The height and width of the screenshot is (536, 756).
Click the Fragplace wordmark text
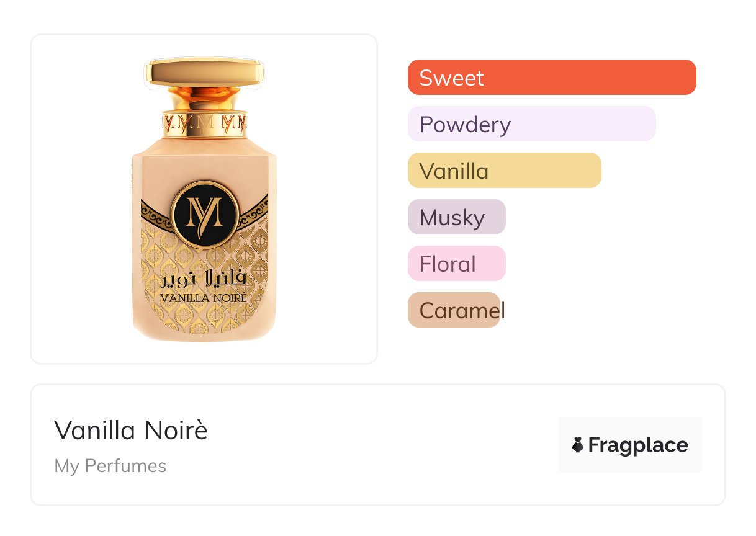click(x=638, y=445)
